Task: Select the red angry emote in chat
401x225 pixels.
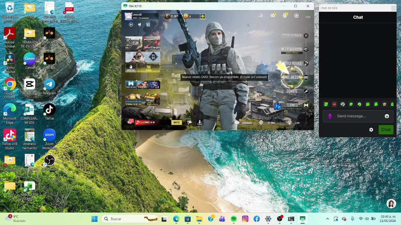Action: tap(334, 104)
